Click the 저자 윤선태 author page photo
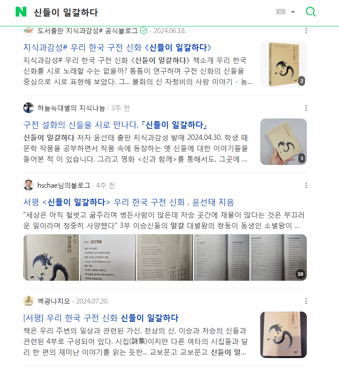339x367 pixels. point(108,257)
